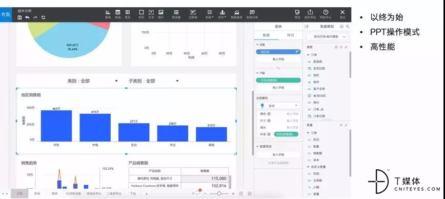Add a new page with plus tab
This screenshot has height=199, width=445.
147,193
